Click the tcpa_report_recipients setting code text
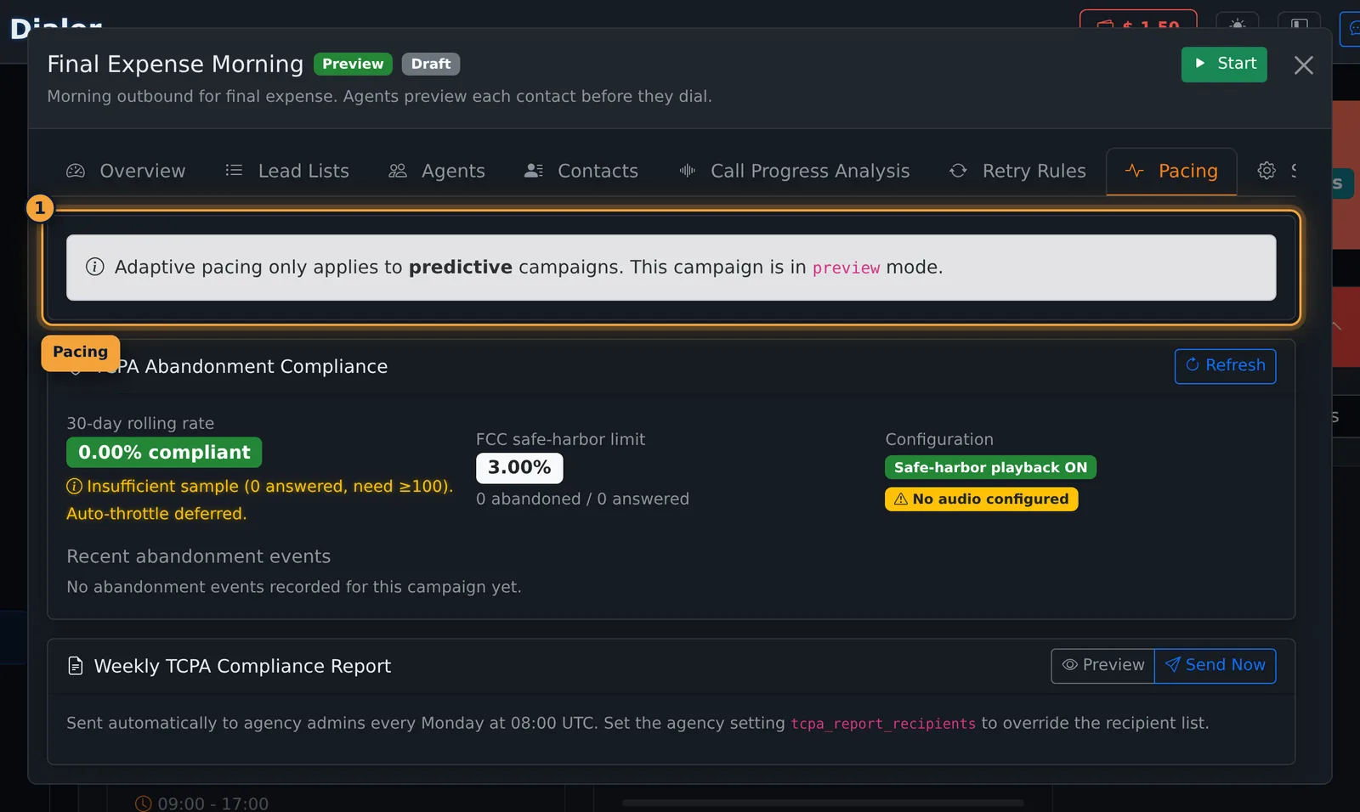1360x812 pixels. coord(883,725)
